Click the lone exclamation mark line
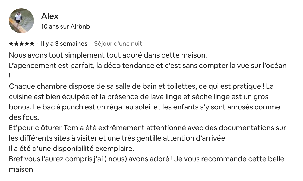 tap(10, 76)
